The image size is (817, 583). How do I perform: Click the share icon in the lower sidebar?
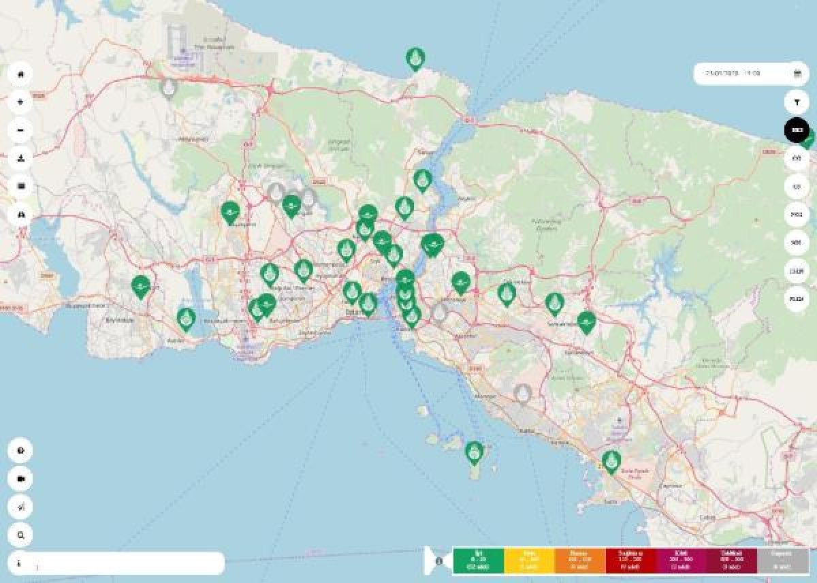pyautogui.click(x=20, y=507)
